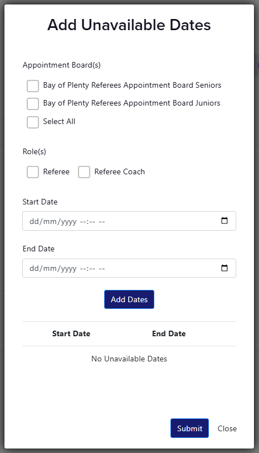Click the Start Date table column header

[71, 333]
